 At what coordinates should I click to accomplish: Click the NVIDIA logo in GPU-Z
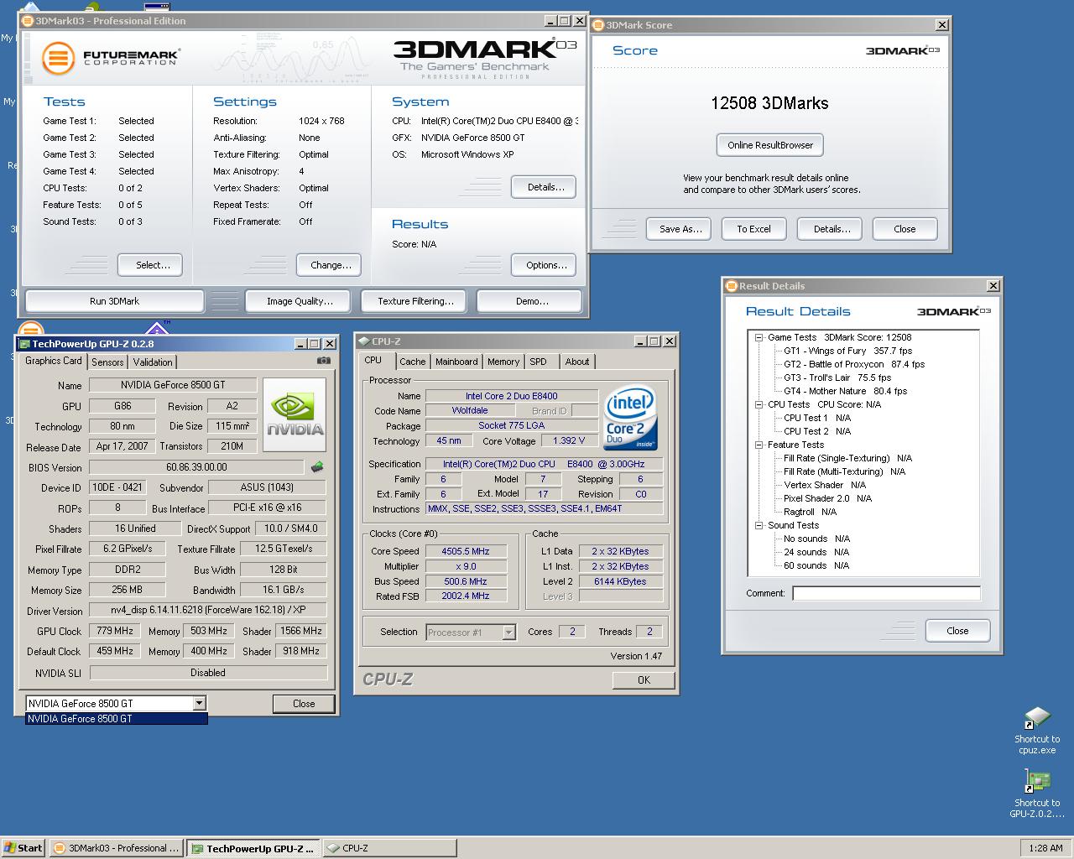[295, 415]
